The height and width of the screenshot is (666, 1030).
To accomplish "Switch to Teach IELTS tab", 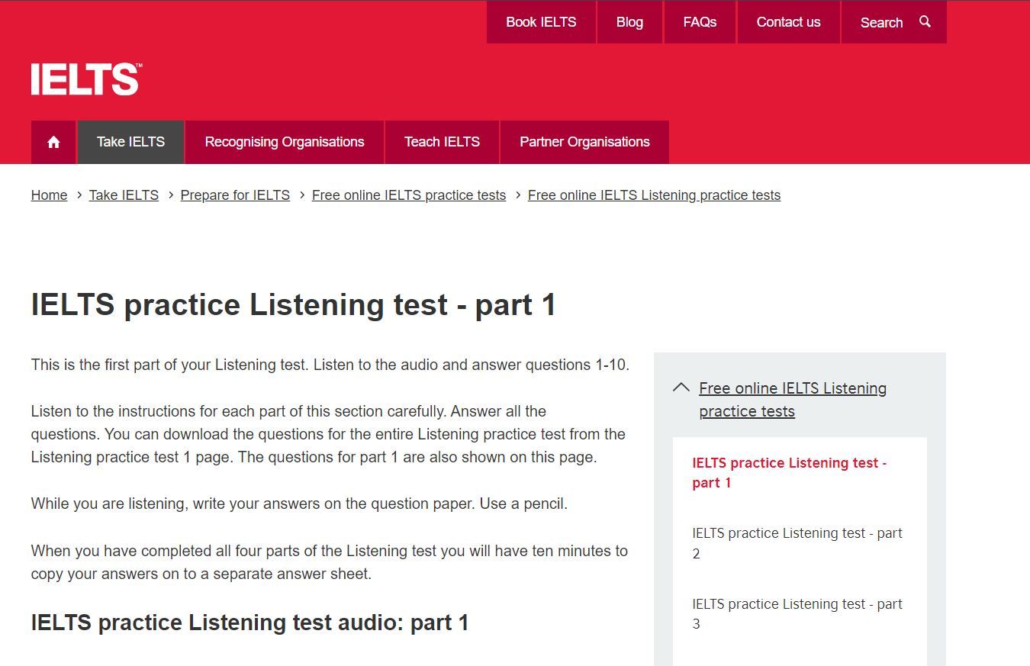I will 442,142.
